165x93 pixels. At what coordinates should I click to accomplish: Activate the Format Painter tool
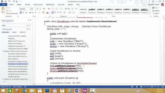tap(12, 13)
